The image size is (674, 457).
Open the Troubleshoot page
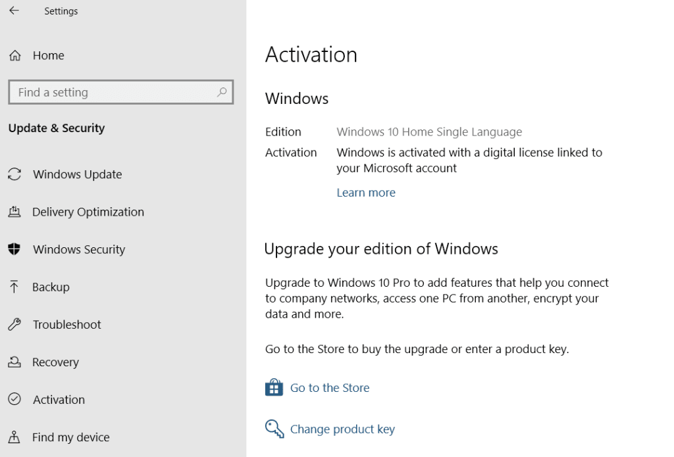click(67, 324)
